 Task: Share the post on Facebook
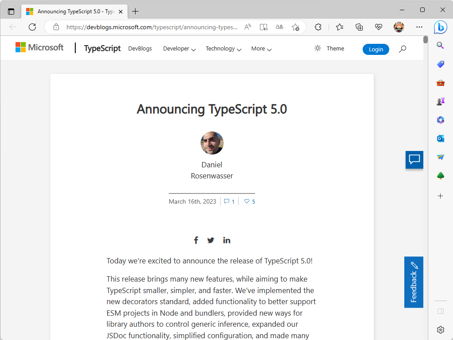coord(196,240)
